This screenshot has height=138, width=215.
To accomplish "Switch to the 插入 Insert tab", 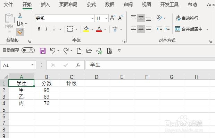I will [46, 4].
